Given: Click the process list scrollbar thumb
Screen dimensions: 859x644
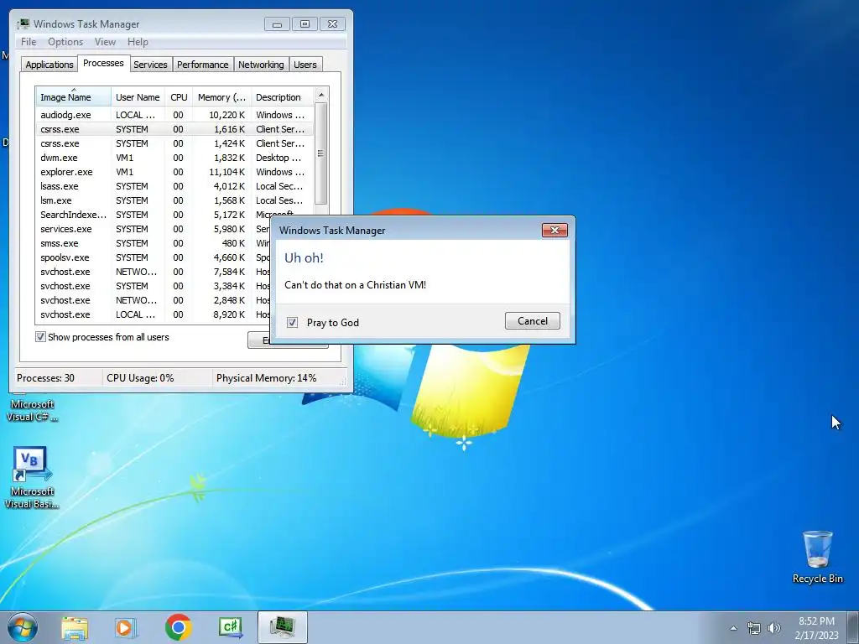Looking at the screenshot, I should point(321,154).
